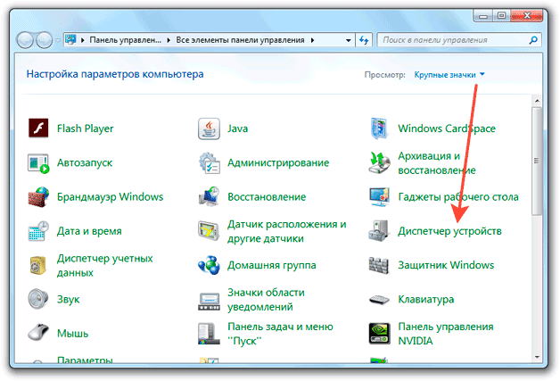Click the Архивация и восстановление icon

click(379, 162)
